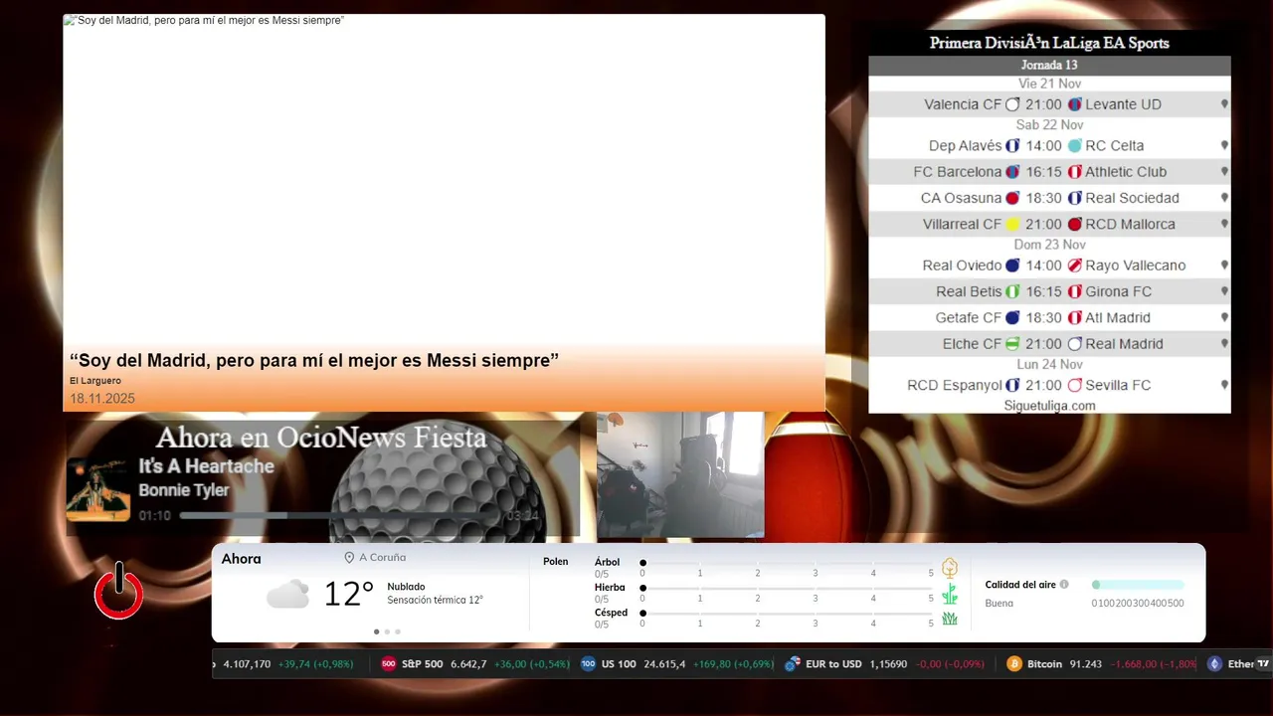Click the "Real Sociedad" team name

pos(1132,198)
